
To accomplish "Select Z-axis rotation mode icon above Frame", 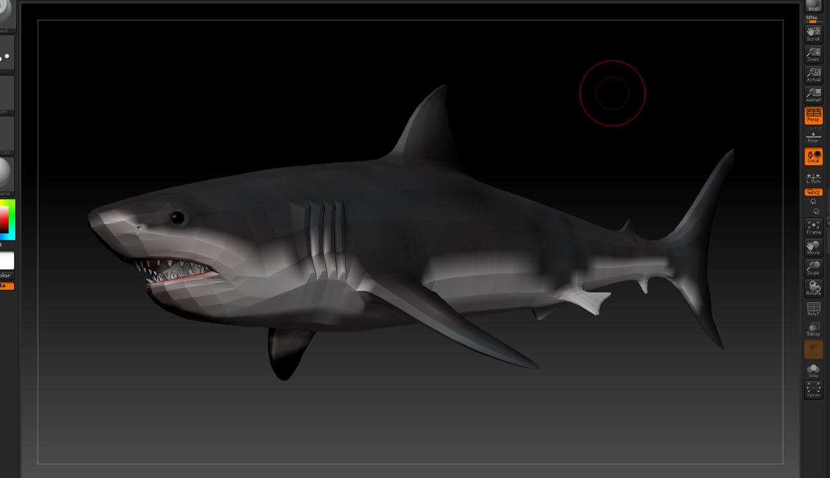I will [815, 211].
